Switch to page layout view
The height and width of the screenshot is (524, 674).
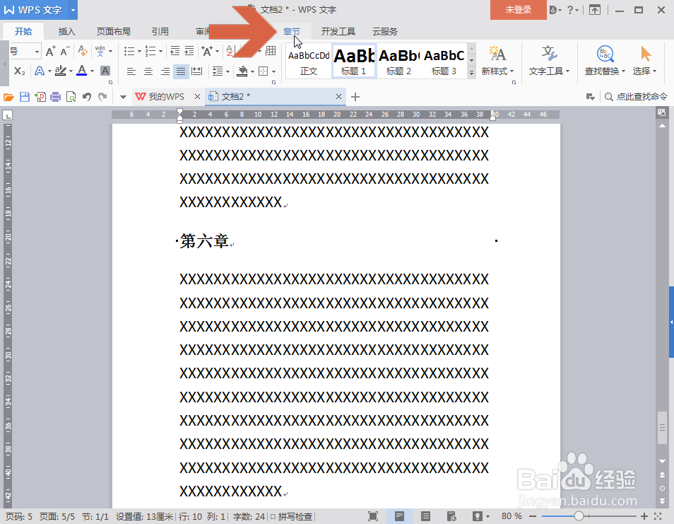pos(399,516)
